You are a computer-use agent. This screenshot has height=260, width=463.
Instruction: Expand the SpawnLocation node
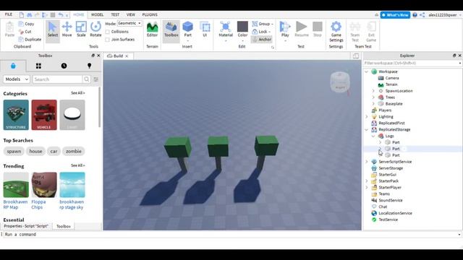tap(373, 91)
